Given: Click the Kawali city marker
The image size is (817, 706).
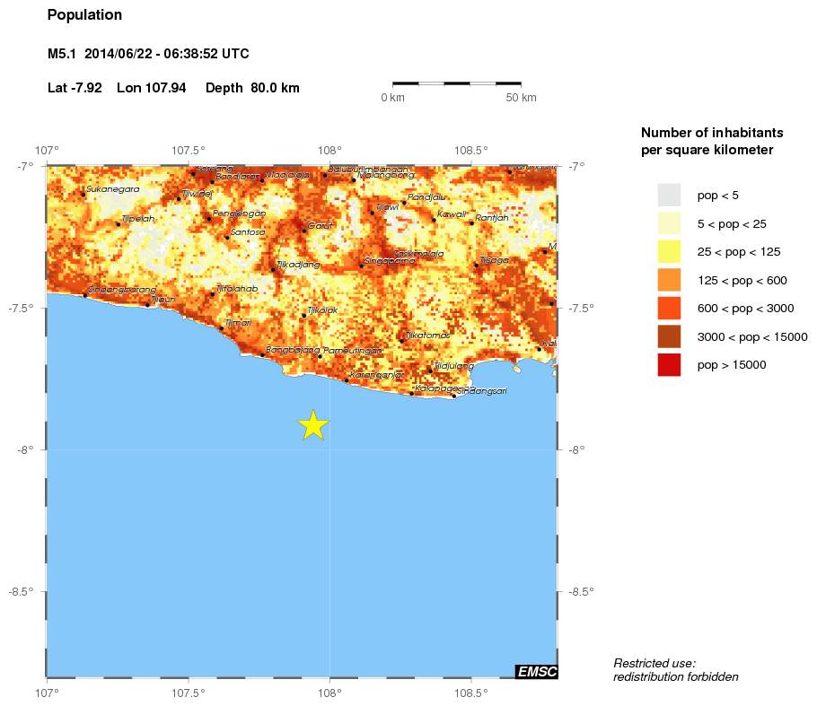Looking at the screenshot, I should [434, 219].
